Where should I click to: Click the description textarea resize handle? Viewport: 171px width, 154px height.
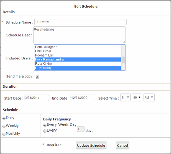click(124, 42)
